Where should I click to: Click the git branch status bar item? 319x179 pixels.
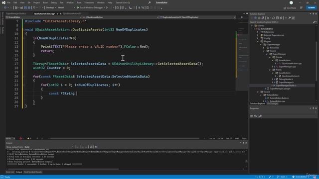coord(283,177)
